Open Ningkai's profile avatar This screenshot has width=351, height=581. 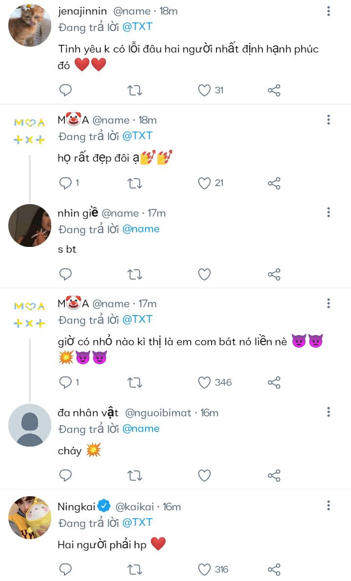pyautogui.click(x=30, y=518)
